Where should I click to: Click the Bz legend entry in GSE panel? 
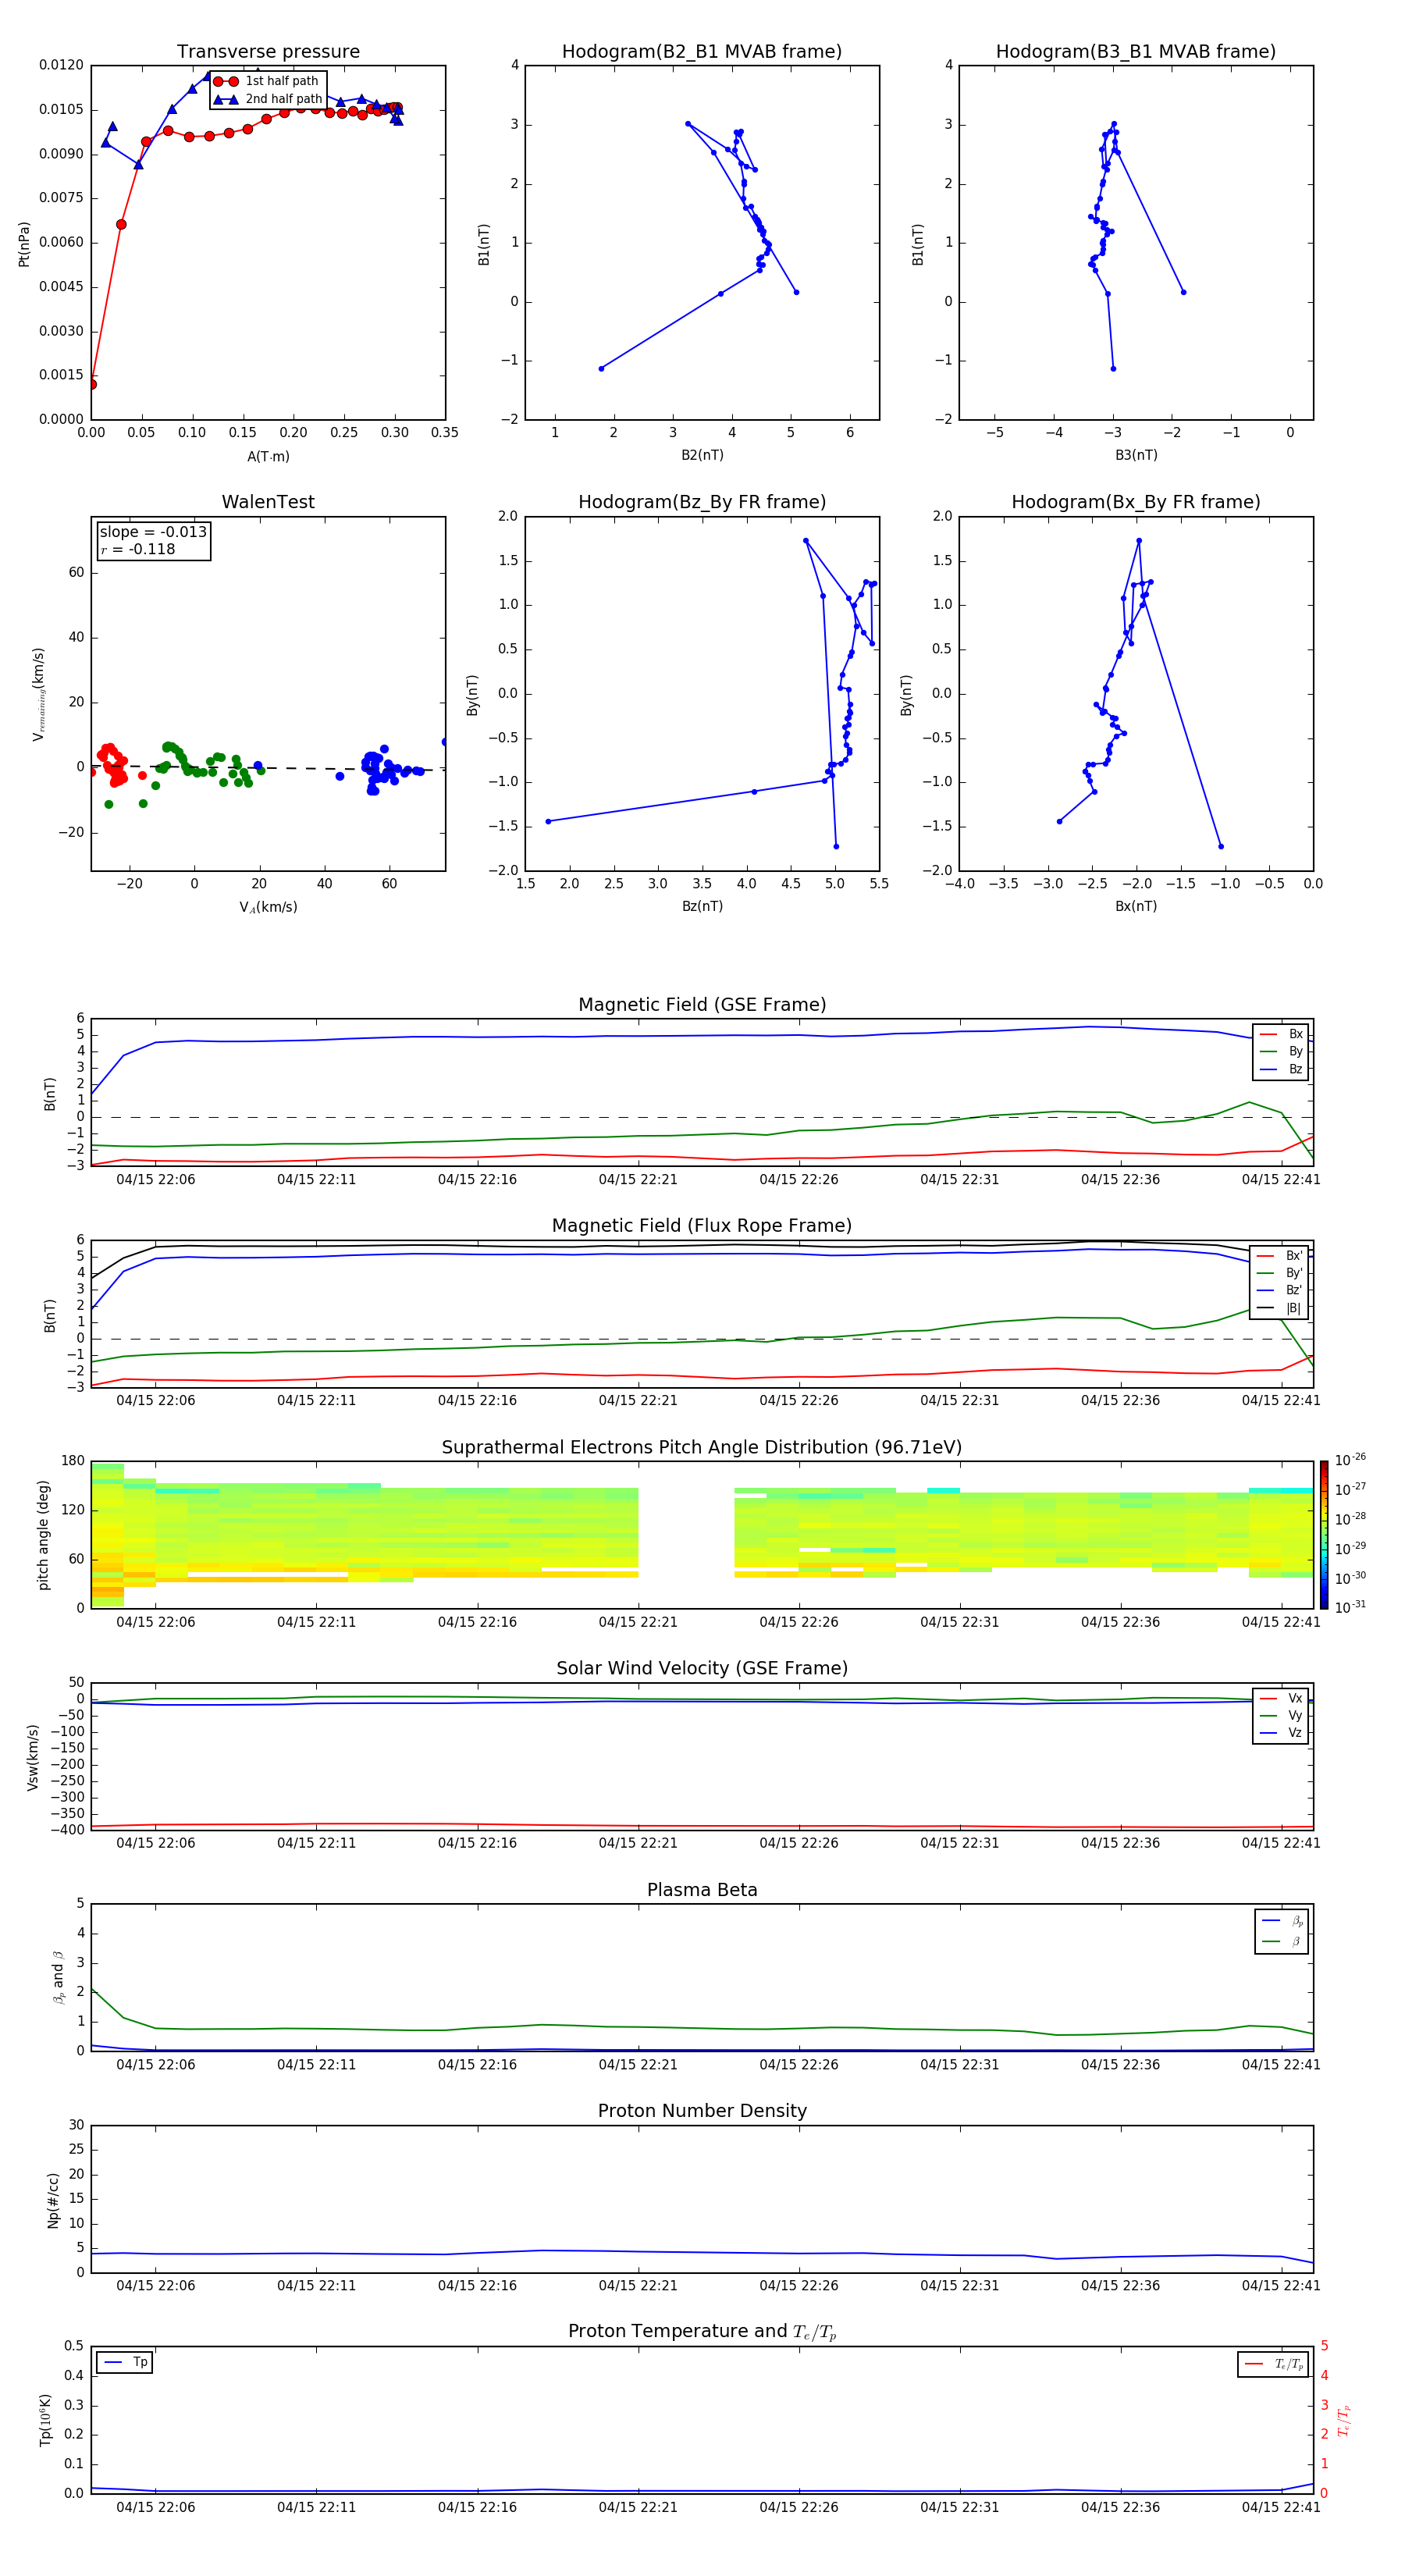click(1281, 1069)
